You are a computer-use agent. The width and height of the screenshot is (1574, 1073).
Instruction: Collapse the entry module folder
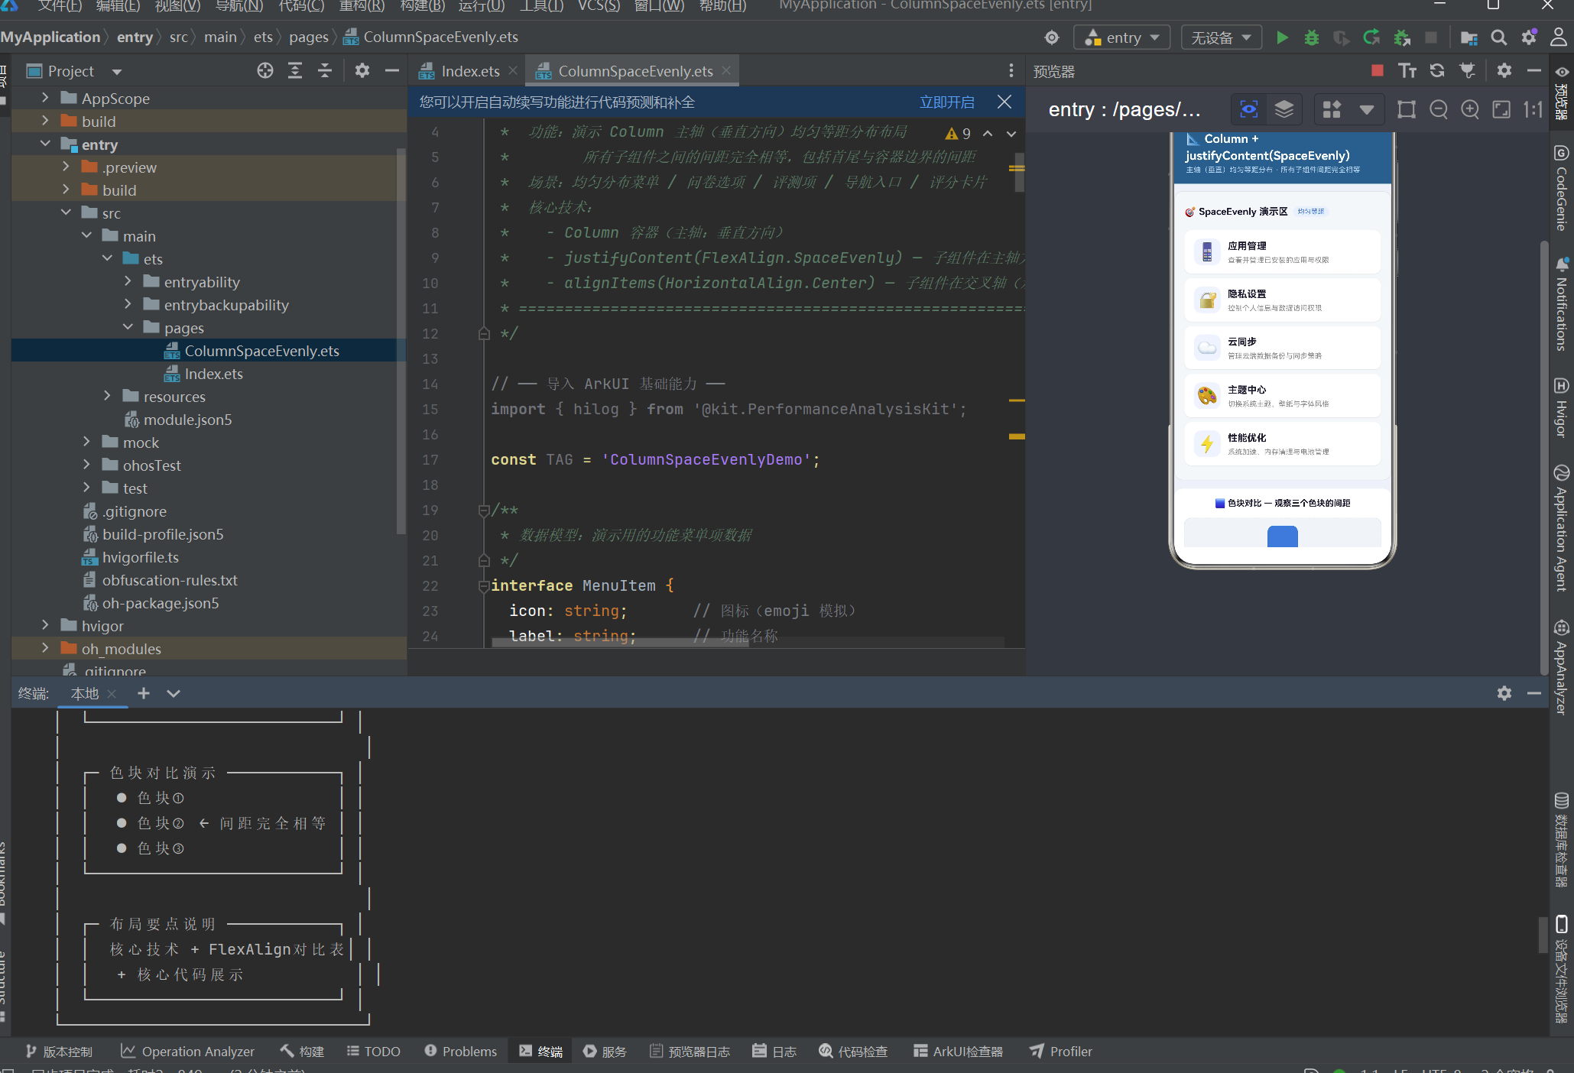pyautogui.click(x=45, y=144)
